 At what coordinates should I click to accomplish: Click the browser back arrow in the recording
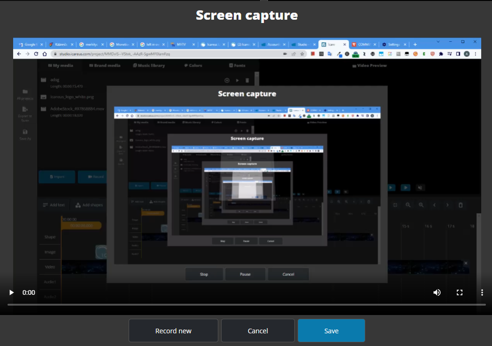(x=19, y=54)
